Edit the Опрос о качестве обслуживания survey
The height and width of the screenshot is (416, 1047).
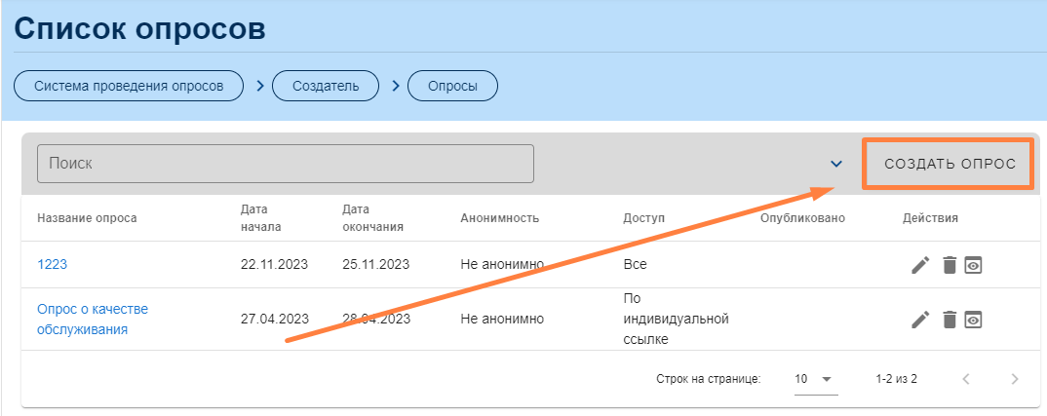point(920,319)
